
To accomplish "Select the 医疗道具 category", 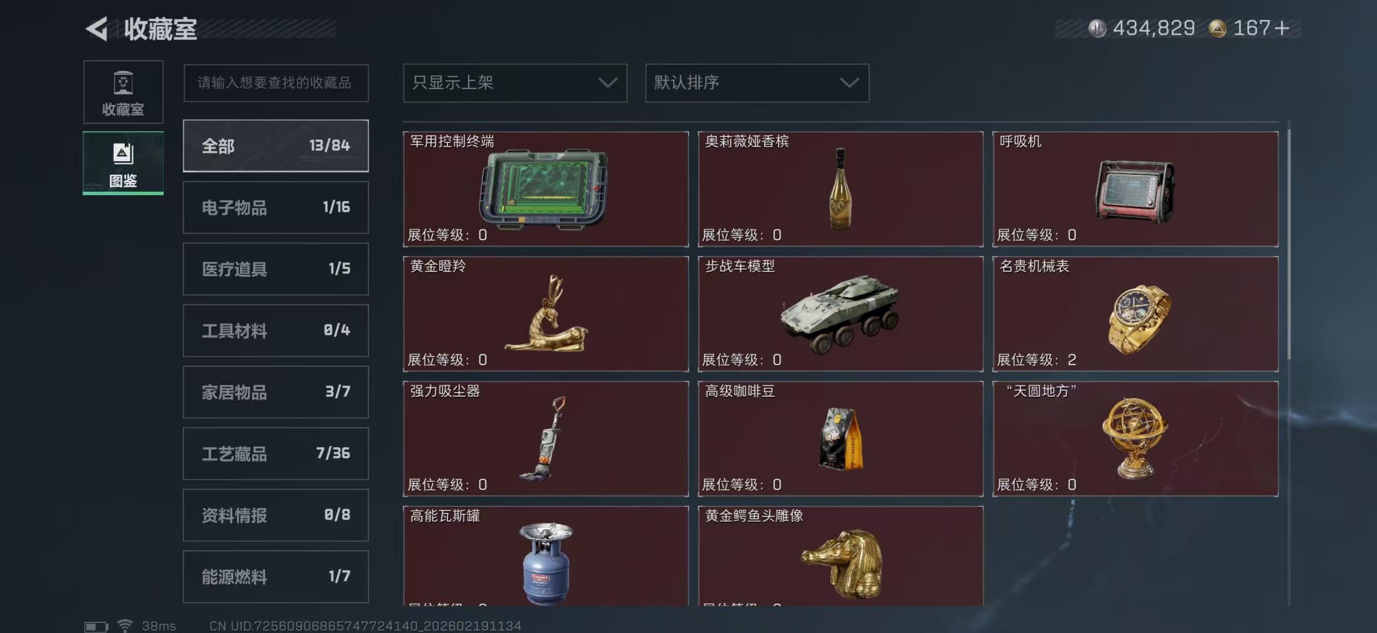I will pos(275,269).
